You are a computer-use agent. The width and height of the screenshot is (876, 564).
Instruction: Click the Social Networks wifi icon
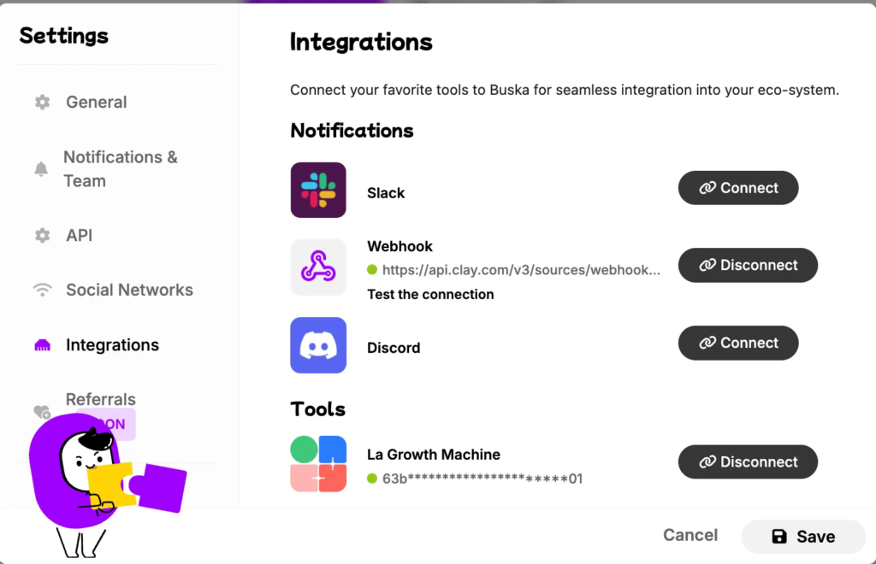click(43, 290)
